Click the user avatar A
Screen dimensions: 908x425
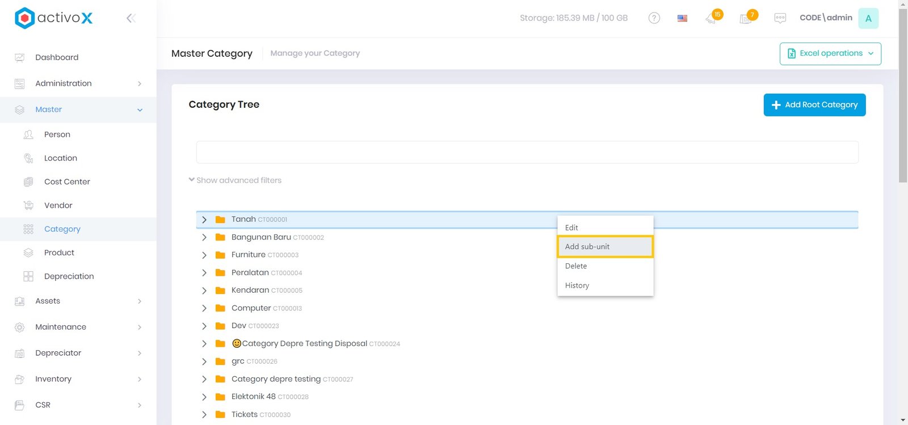click(x=868, y=18)
